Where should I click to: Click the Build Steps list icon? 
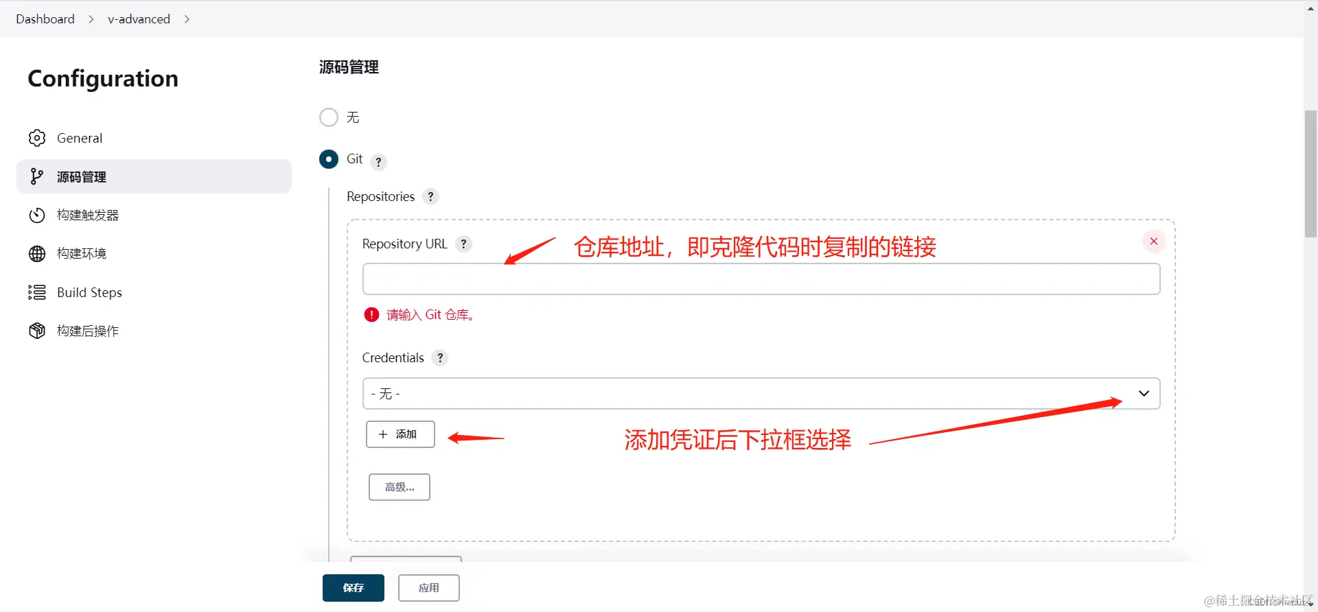coord(37,292)
